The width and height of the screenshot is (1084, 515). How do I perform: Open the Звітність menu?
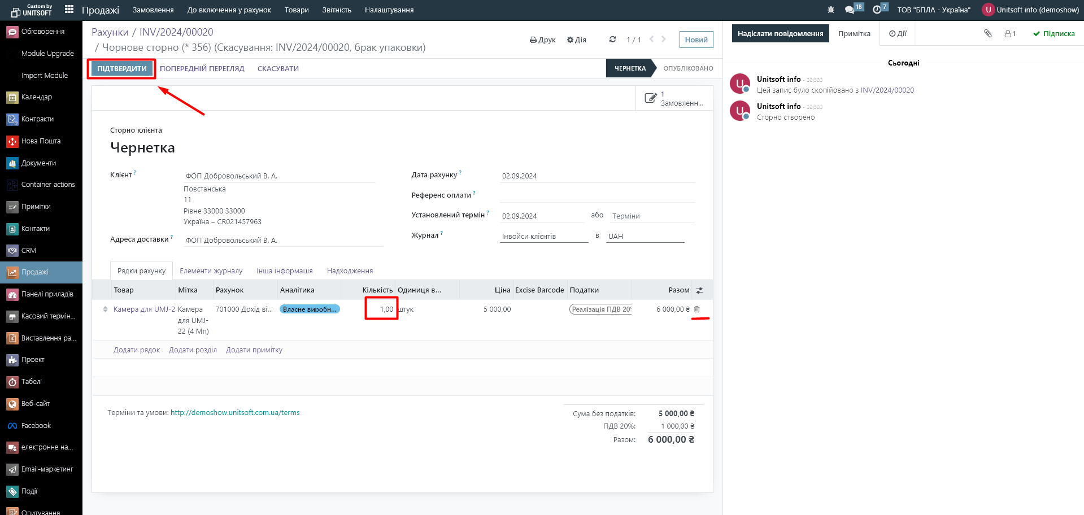tap(337, 10)
